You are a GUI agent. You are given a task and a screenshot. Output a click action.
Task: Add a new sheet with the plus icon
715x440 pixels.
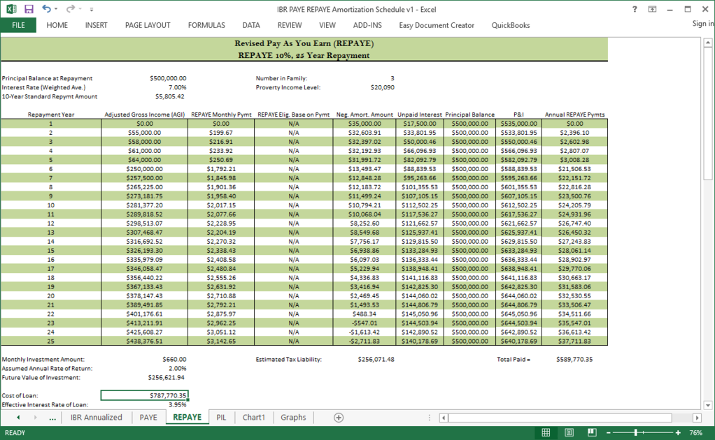[x=339, y=418]
